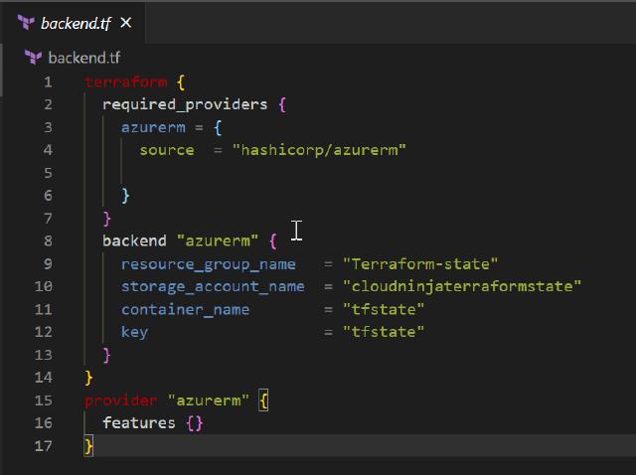The image size is (636, 475).
Task: Select line number 17 in the gutter
Action: pos(44,445)
